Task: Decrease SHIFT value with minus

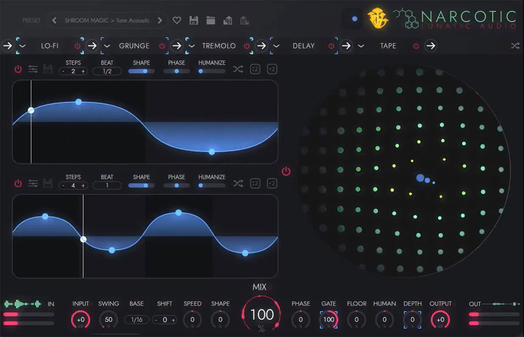Action: pyautogui.click(x=156, y=320)
